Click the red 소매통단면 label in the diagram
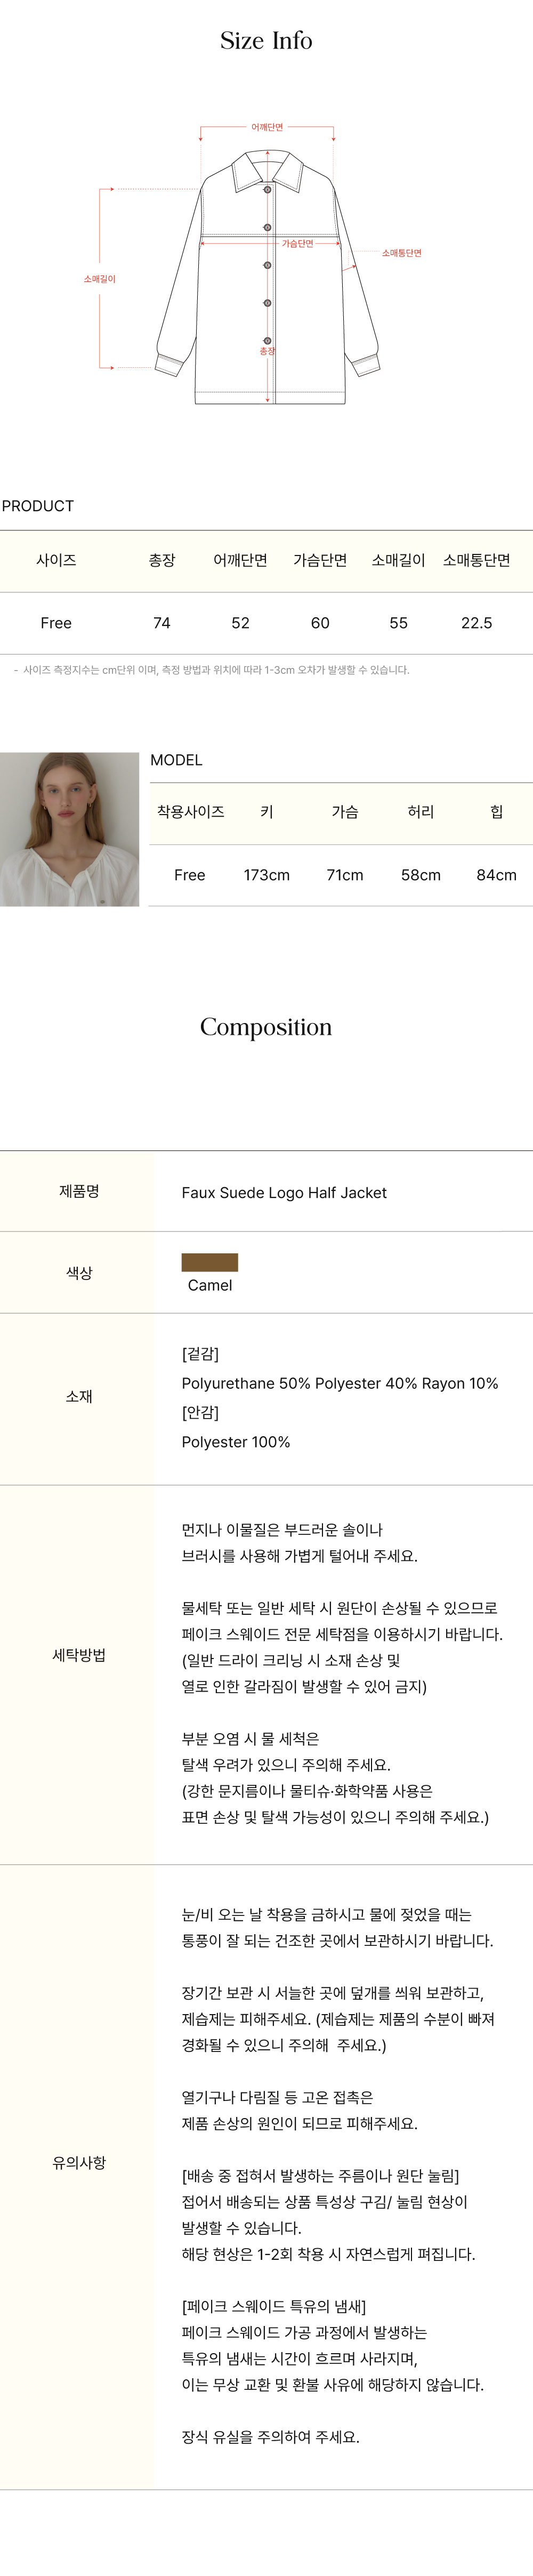 click(401, 253)
